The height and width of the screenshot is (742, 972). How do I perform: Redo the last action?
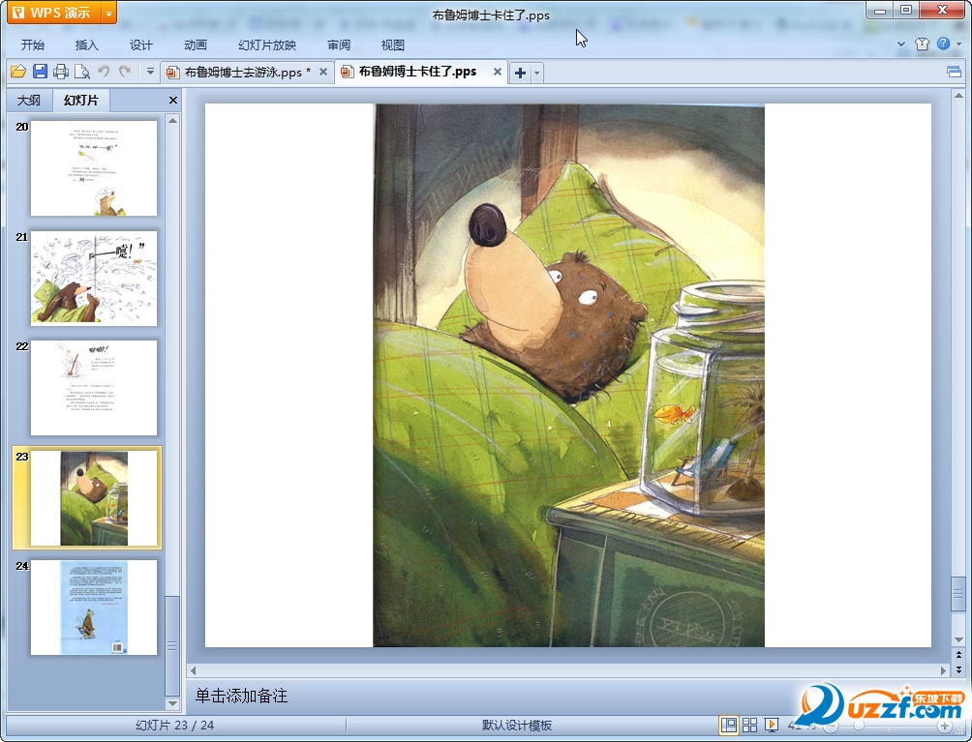tap(125, 72)
